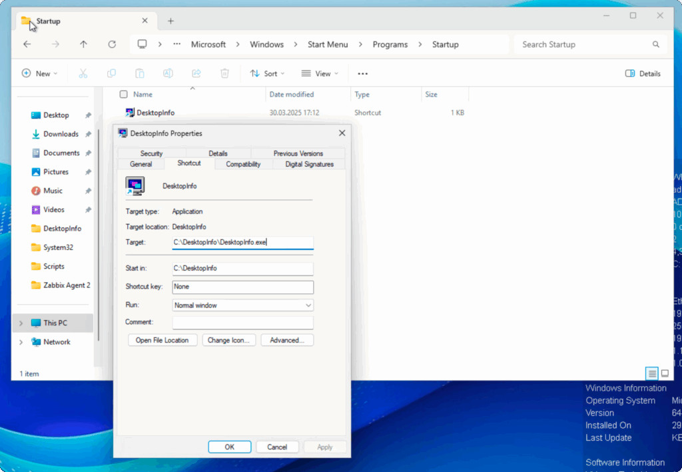Go back with the Explorer back arrow

pos(27,45)
